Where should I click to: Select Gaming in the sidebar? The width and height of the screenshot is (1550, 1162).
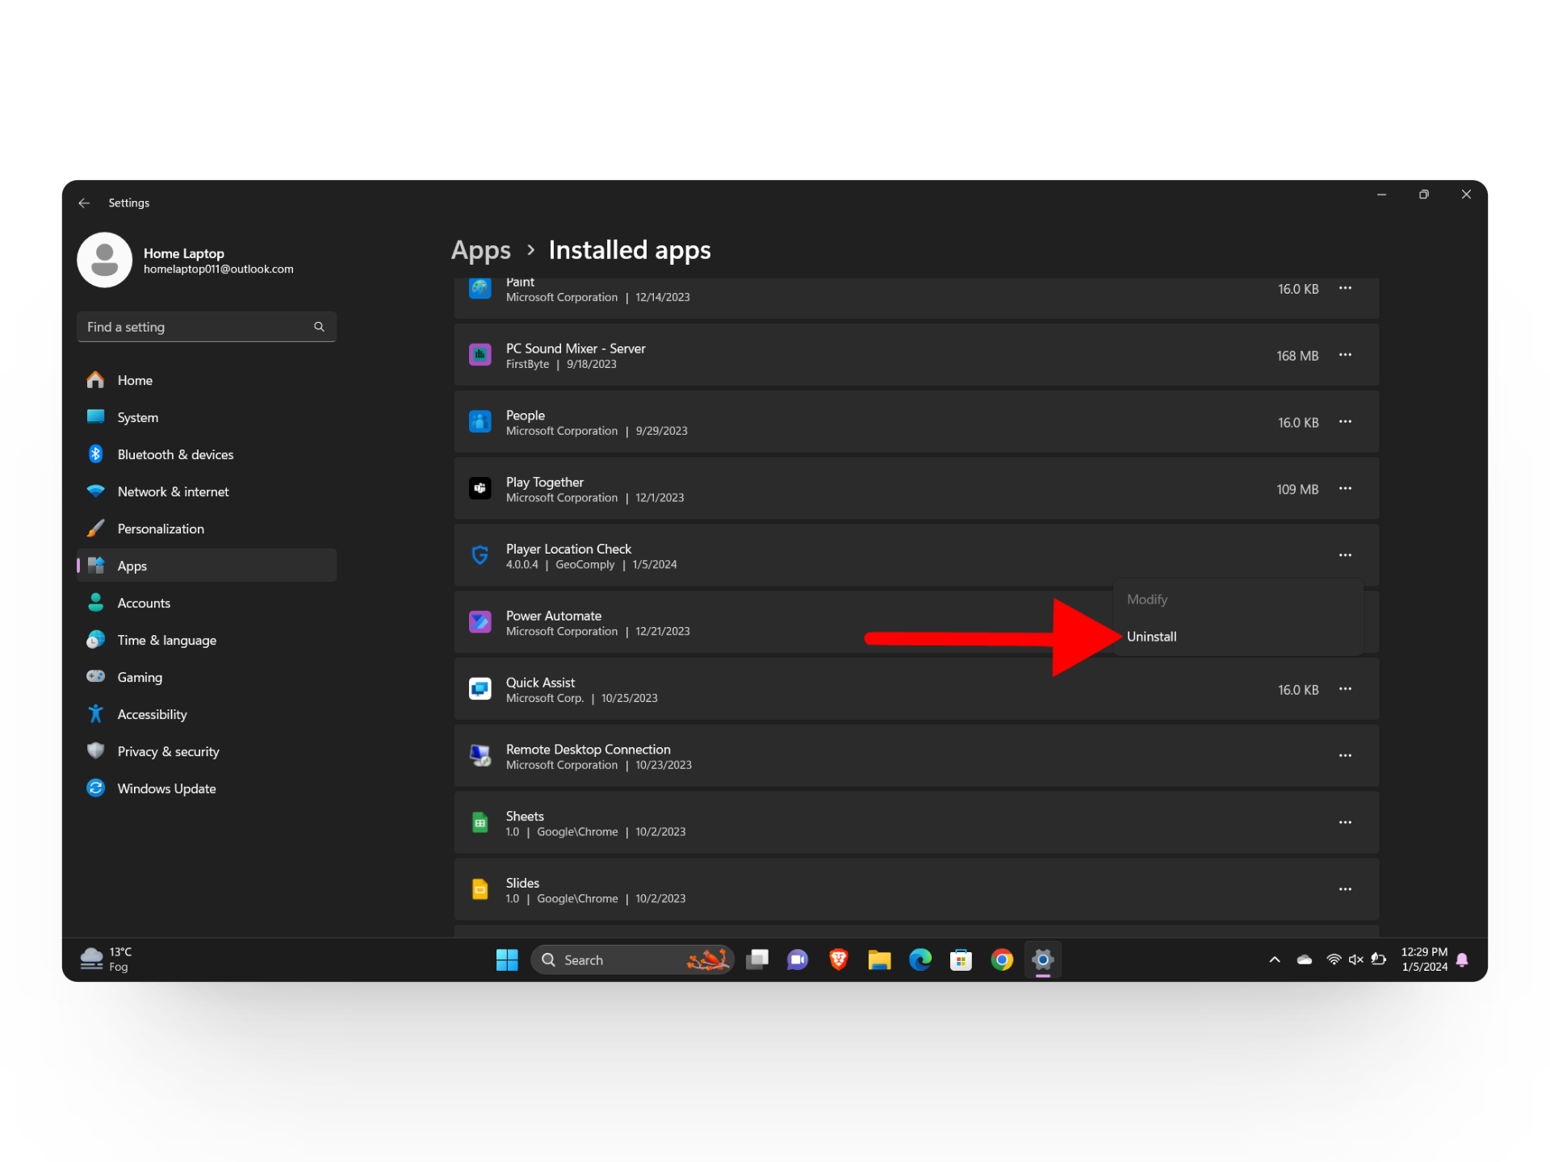point(140,677)
